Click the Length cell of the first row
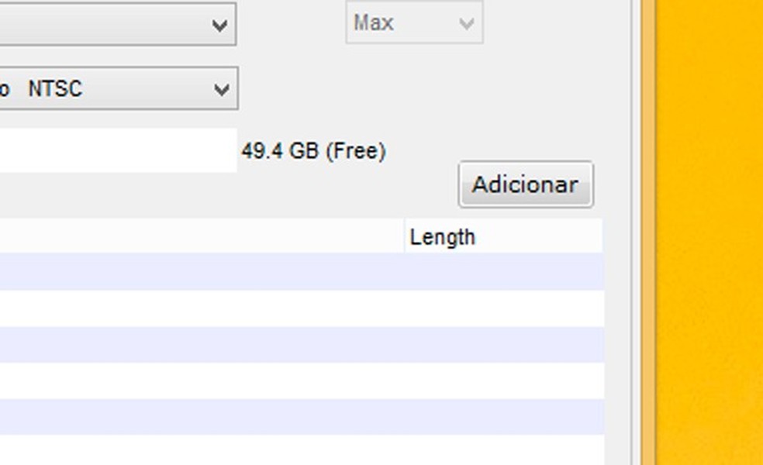 coord(502,271)
